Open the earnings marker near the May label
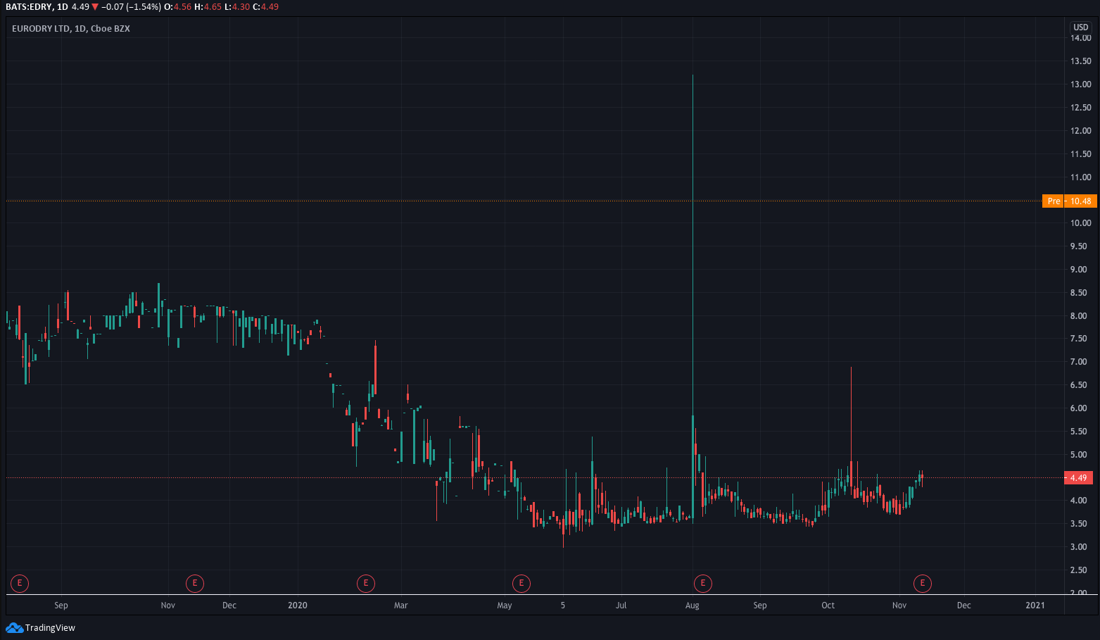The width and height of the screenshot is (1100, 640). tap(521, 583)
